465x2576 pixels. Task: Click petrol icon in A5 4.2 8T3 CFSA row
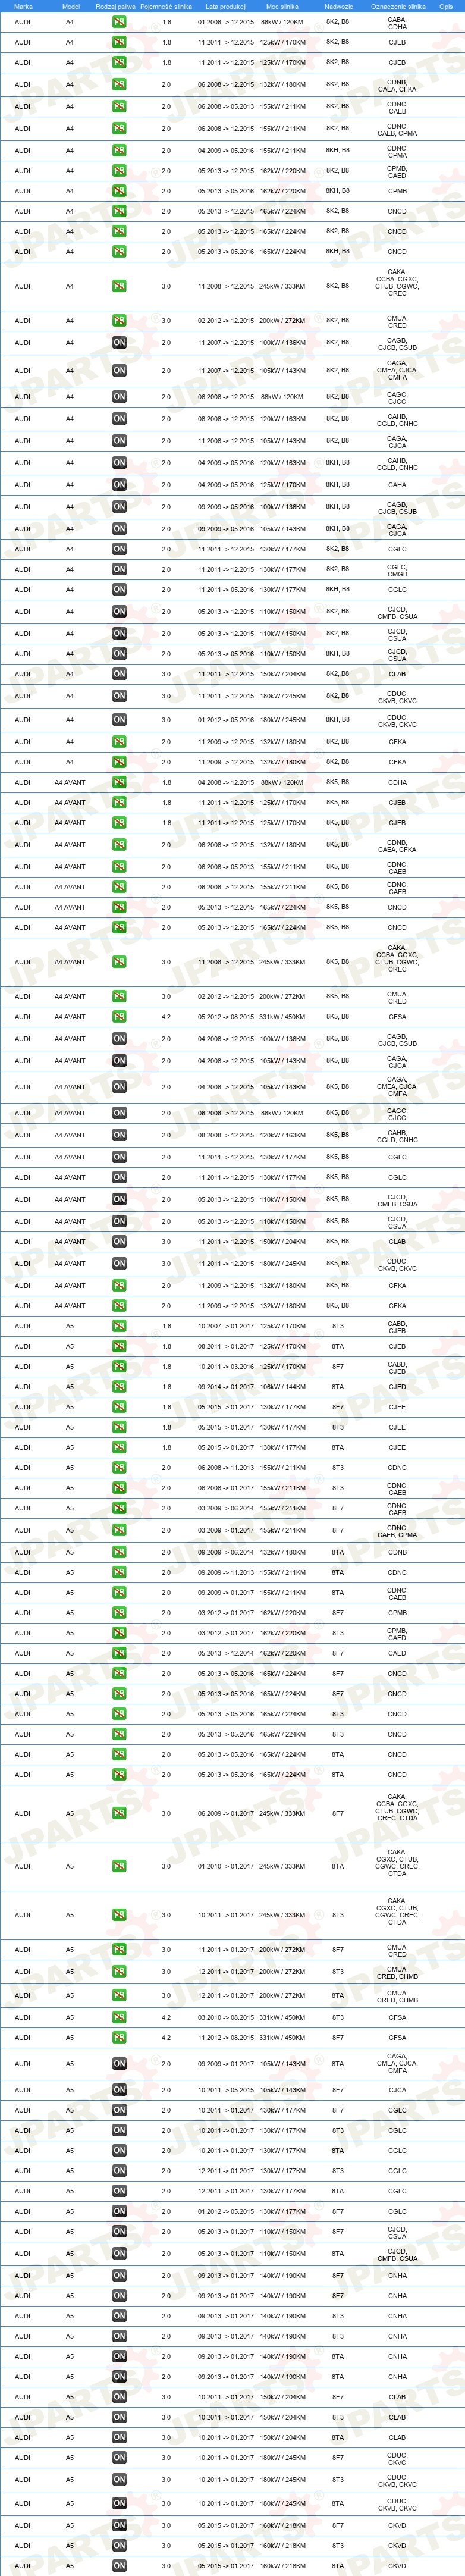tap(119, 2018)
